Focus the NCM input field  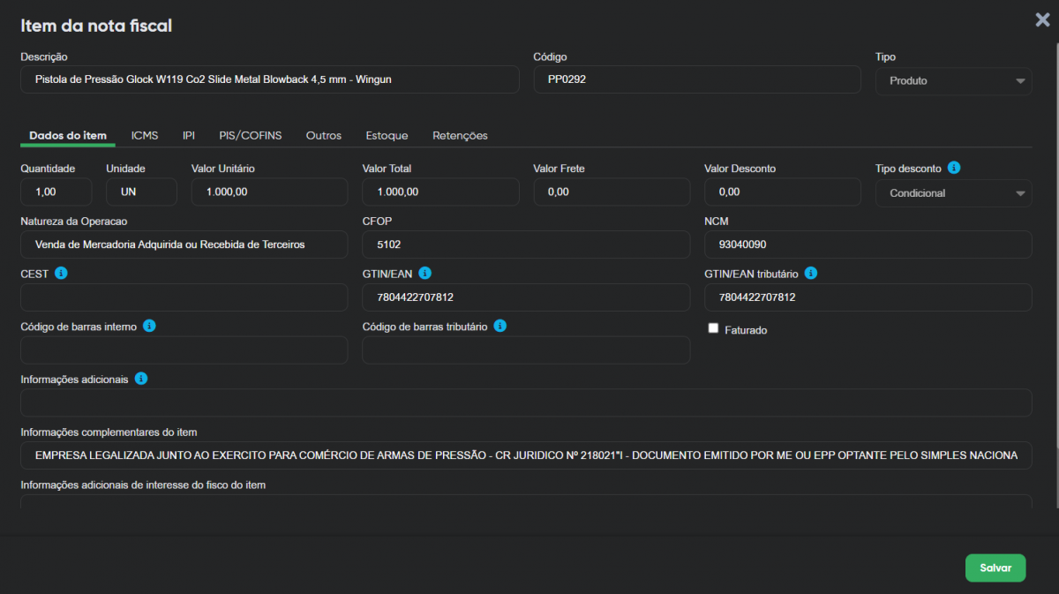click(867, 244)
